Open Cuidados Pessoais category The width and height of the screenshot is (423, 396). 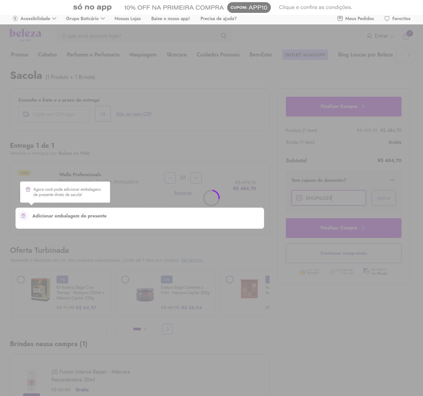[218, 55]
